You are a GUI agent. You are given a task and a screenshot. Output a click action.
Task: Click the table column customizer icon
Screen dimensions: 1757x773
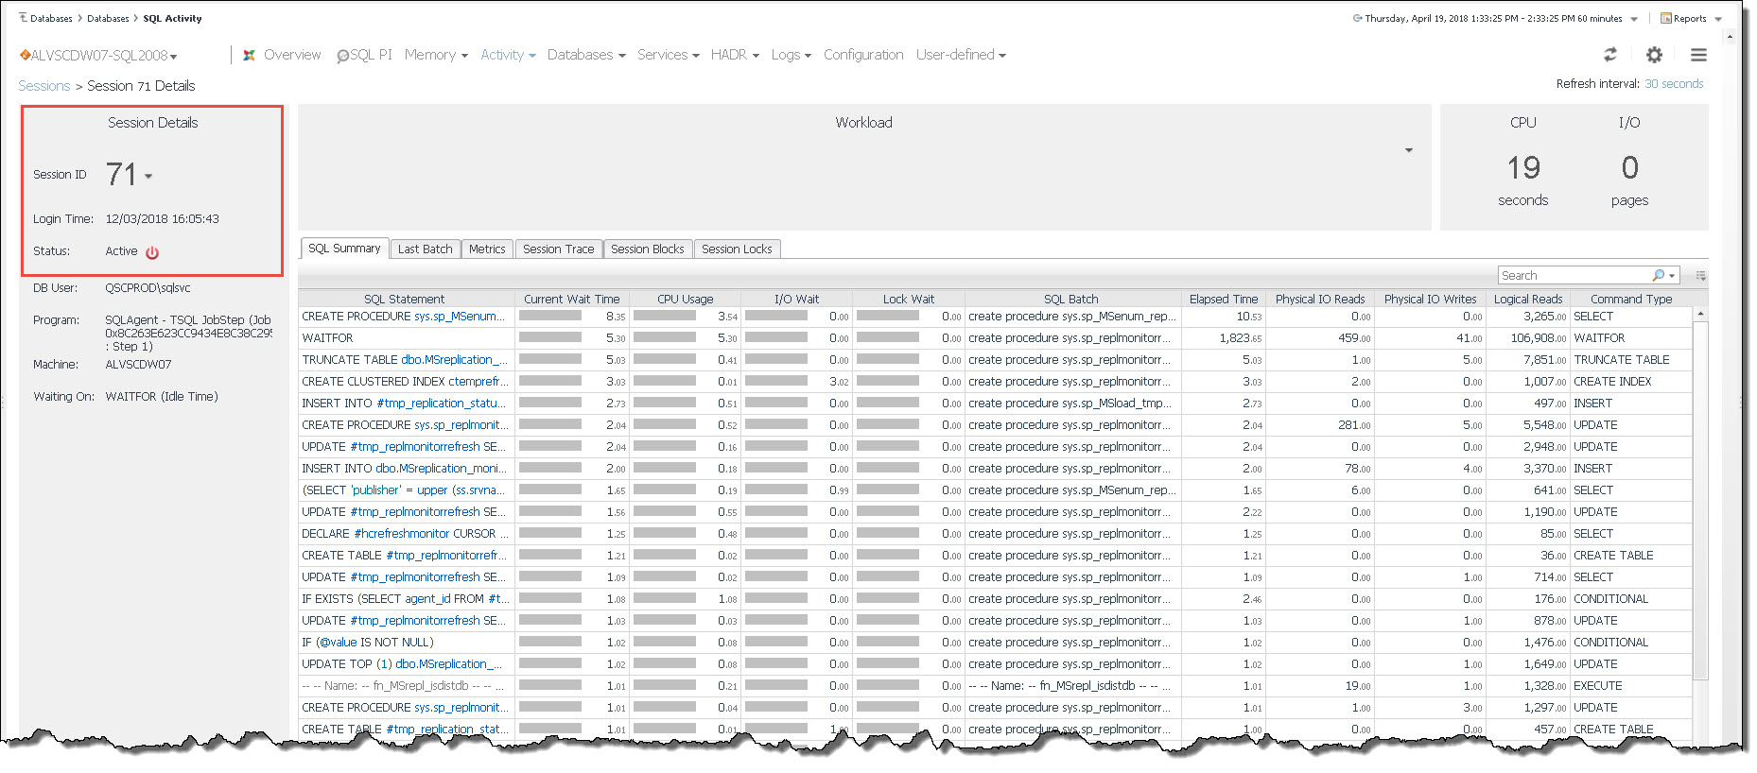pyautogui.click(x=1700, y=276)
